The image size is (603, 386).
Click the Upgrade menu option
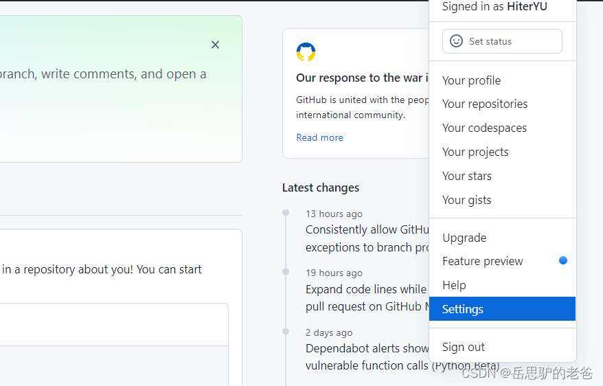click(502, 238)
